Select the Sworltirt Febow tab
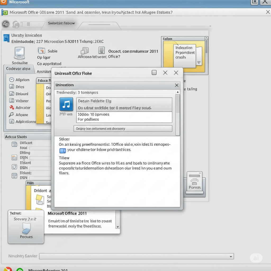This screenshot has height=271, width=271. pos(61,23)
